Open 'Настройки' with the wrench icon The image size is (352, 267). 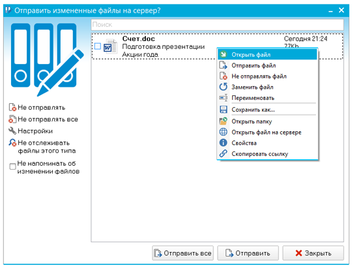[x=31, y=131]
